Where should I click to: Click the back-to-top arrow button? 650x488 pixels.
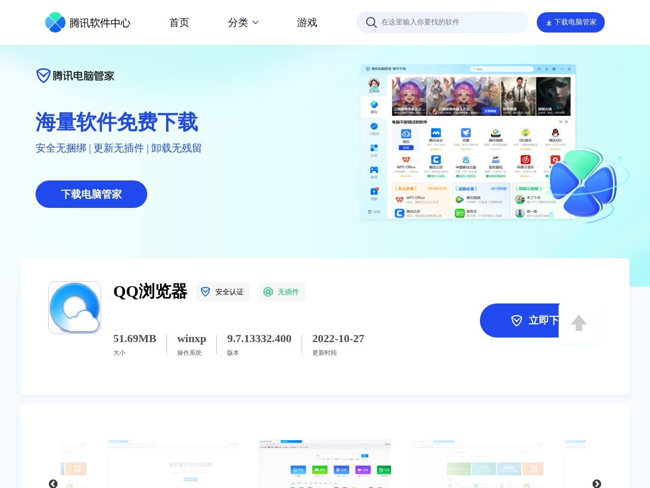point(579,322)
